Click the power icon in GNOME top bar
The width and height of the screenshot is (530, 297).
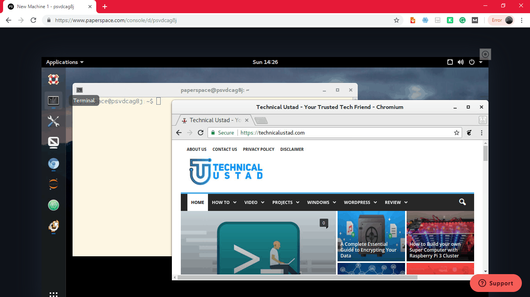coord(471,62)
